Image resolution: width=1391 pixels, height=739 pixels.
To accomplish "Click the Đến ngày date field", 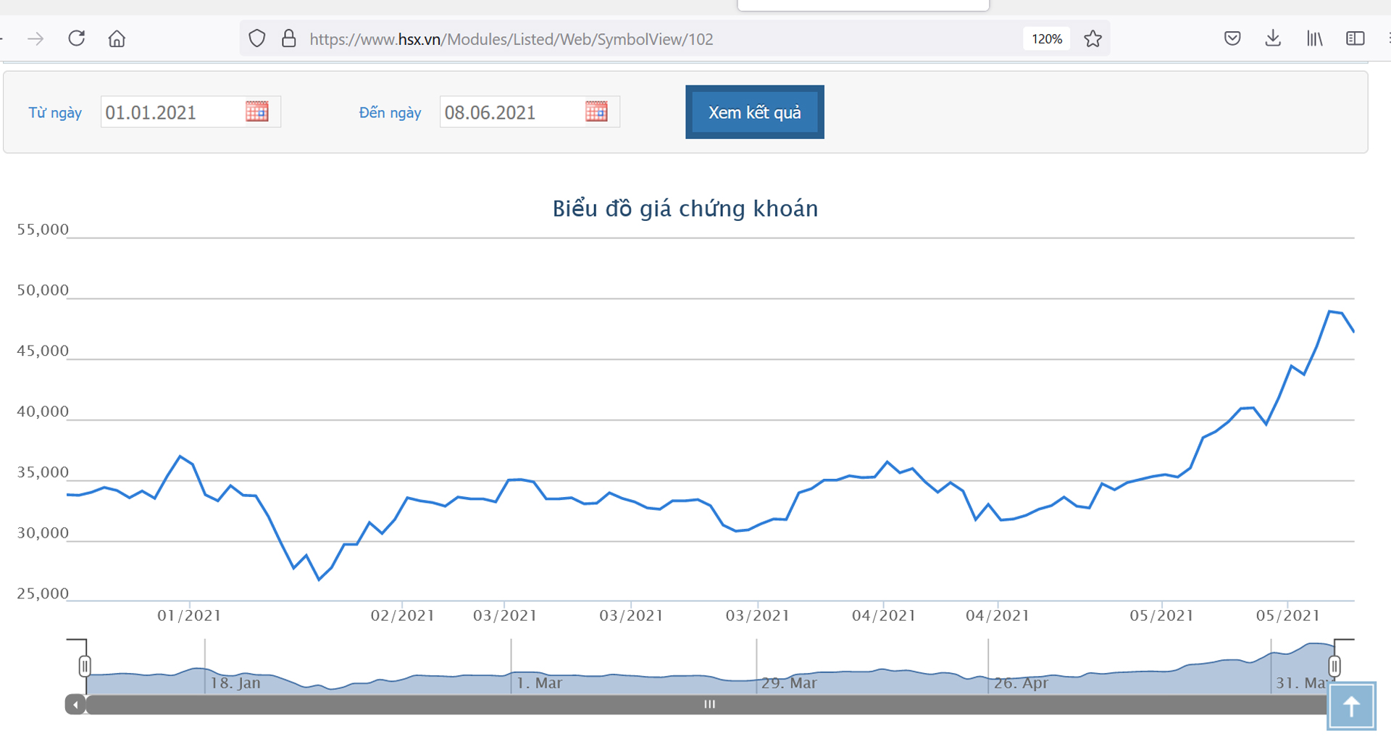I will pyautogui.click(x=509, y=112).
